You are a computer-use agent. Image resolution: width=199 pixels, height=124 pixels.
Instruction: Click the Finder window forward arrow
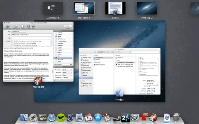pos(84,52)
